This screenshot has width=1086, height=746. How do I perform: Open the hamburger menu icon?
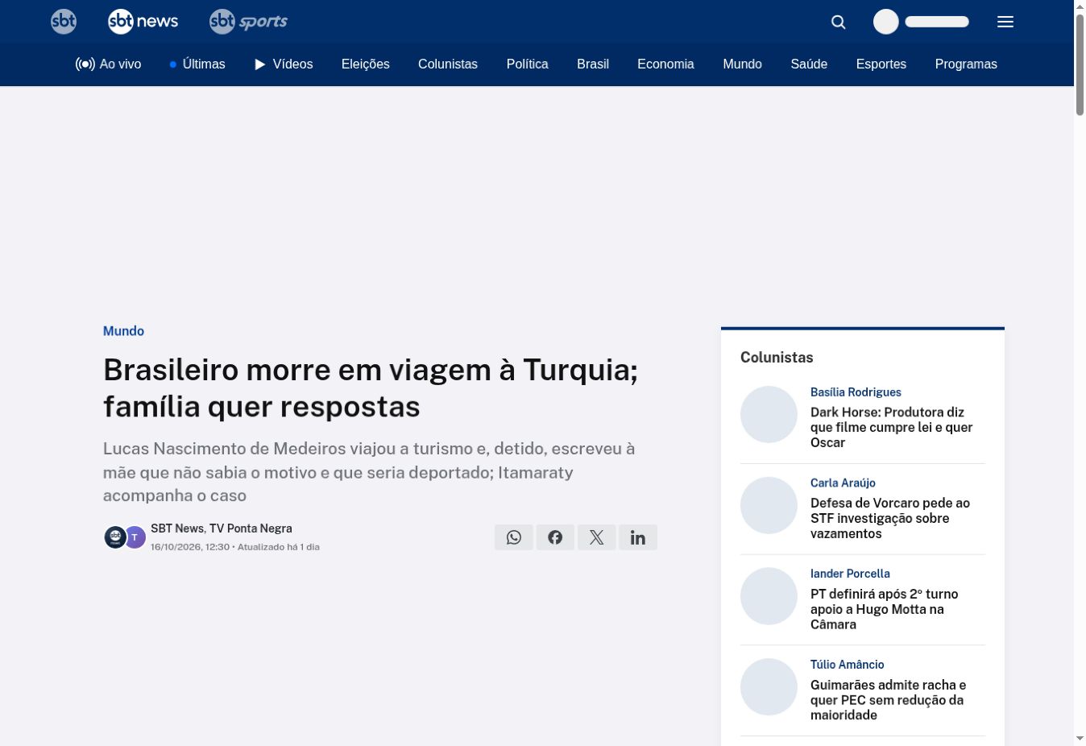(1005, 22)
